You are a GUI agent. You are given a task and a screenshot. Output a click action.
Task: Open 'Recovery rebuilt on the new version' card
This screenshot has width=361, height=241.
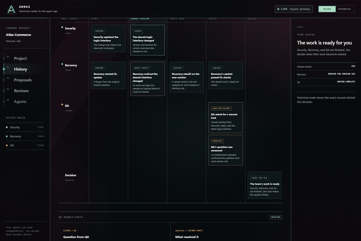point(186,77)
